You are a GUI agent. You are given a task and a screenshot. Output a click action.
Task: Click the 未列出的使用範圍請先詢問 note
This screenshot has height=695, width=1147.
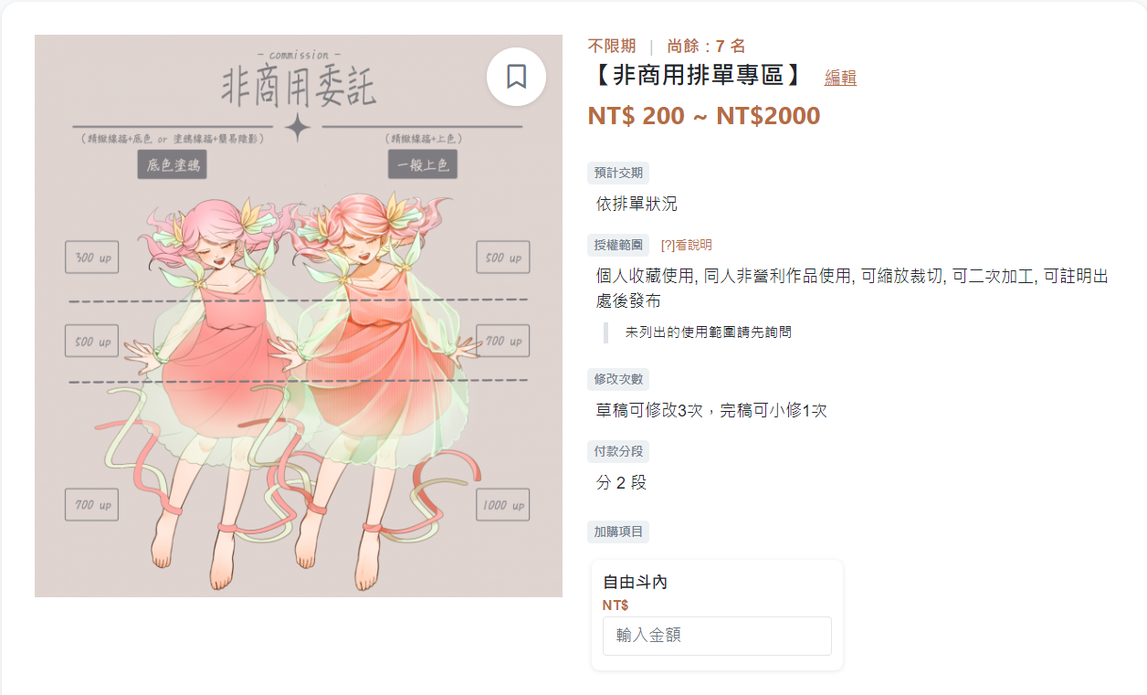tap(709, 332)
